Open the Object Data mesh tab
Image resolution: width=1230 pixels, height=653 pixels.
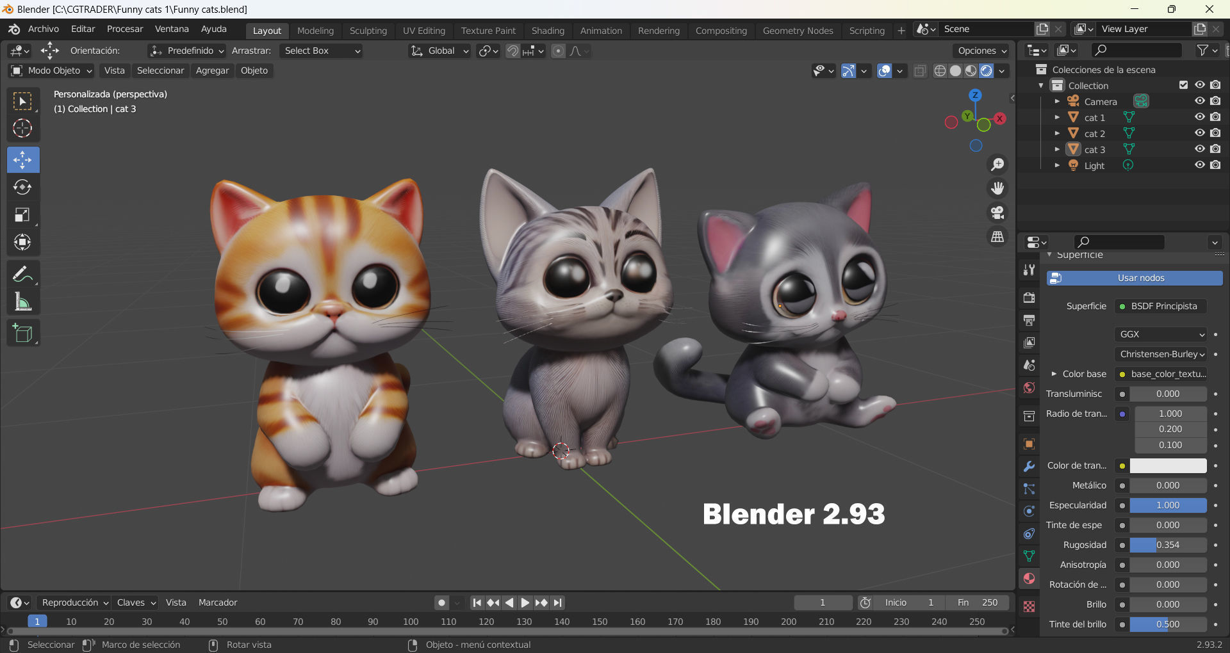coord(1029,556)
